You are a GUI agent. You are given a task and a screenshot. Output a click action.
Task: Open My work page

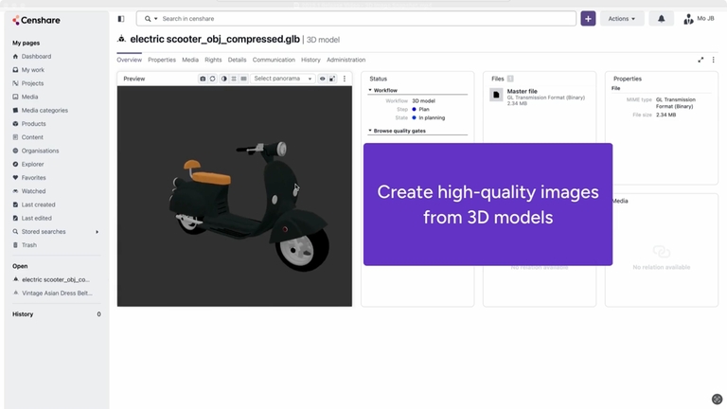click(33, 69)
